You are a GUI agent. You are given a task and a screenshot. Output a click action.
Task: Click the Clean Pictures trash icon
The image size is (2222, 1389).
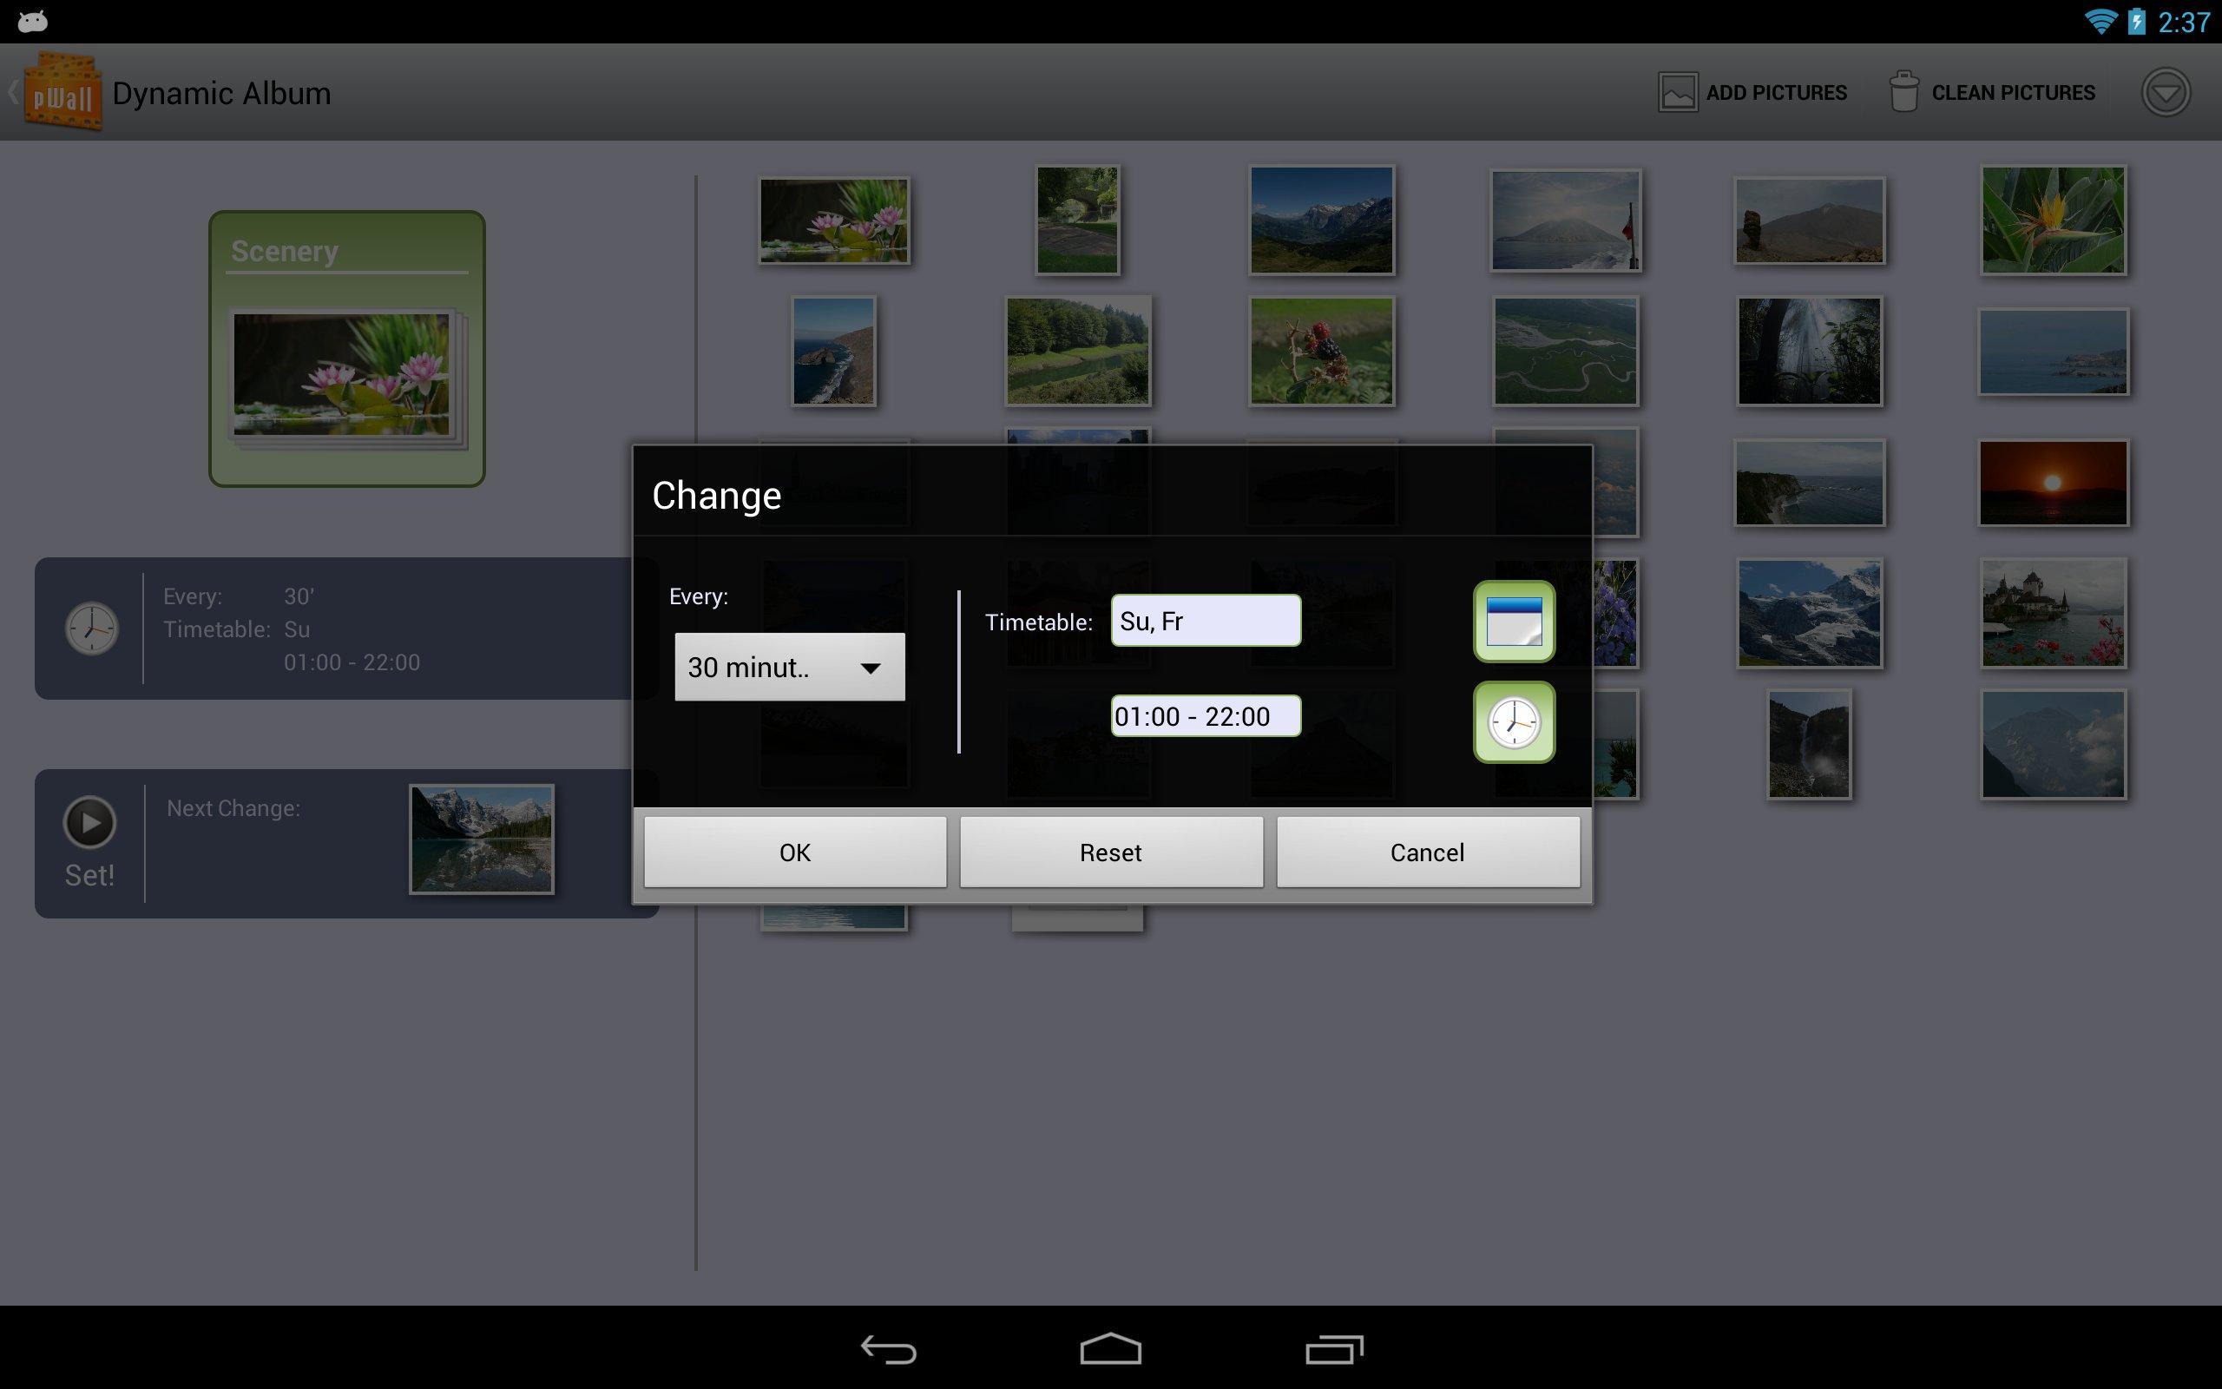point(1904,92)
